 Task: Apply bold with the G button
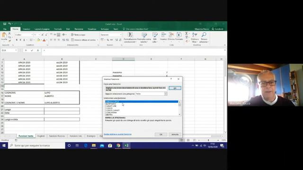17,40
